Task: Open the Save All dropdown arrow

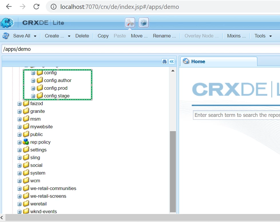Action: click(x=35, y=36)
